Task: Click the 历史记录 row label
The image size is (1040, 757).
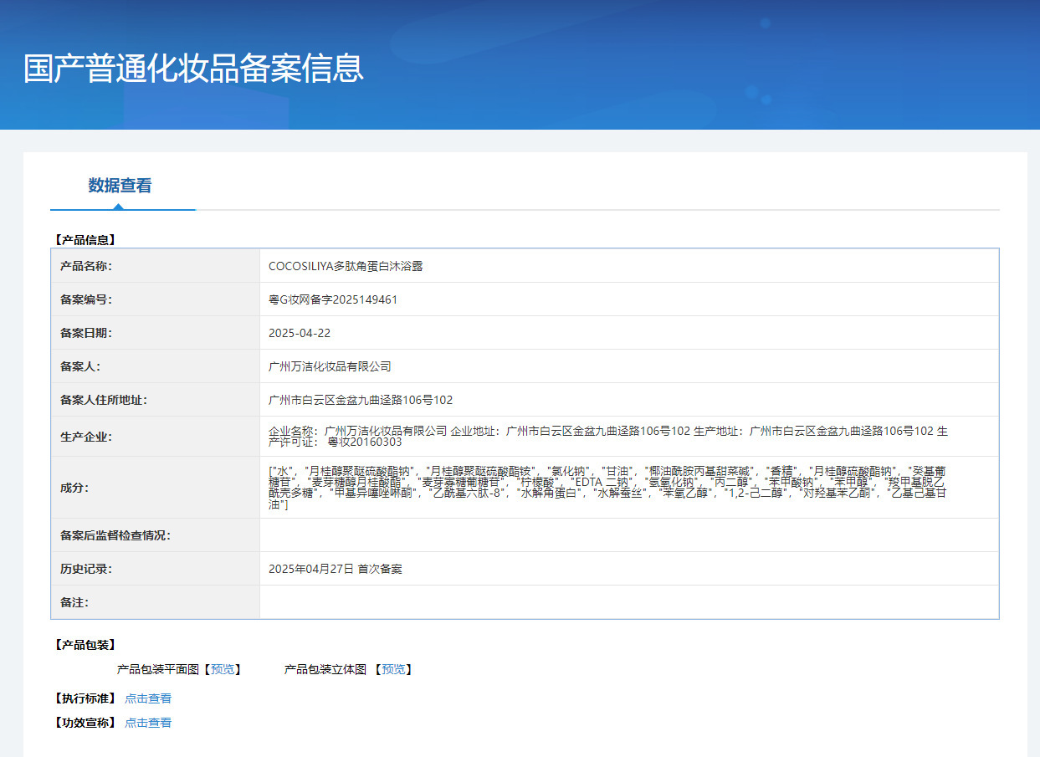Action: click(x=86, y=569)
